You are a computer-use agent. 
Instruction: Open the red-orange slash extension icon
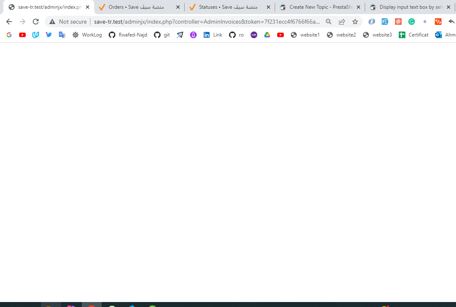(x=438, y=22)
